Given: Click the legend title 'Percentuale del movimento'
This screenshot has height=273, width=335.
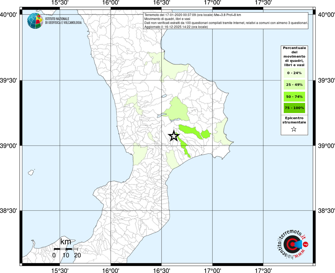Looking at the screenshot, I should (294, 56).
